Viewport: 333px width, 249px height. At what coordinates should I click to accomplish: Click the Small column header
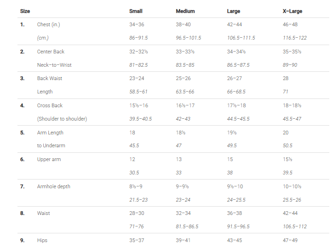point(136,11)
